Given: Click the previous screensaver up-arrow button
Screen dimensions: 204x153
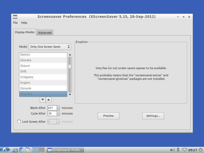Looking at the screenshot, I should 48,100.
